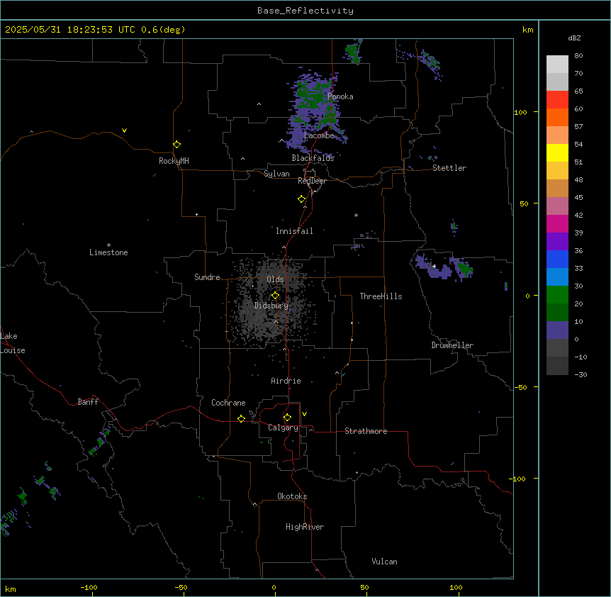The height and width of the screenshot is (597, 611).
Task: Click the Didsbury city label
Action: pos(271,306)
